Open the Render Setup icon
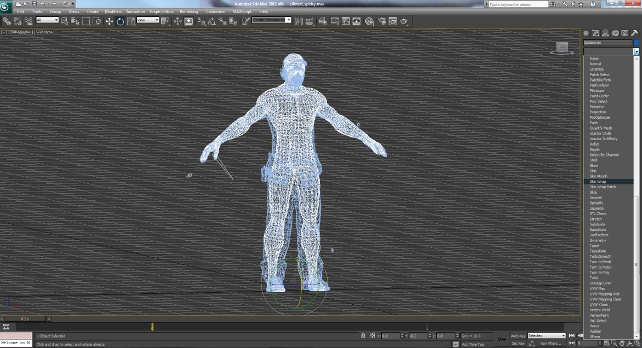This screenshot has height=348, width=642. click(382, 21)
